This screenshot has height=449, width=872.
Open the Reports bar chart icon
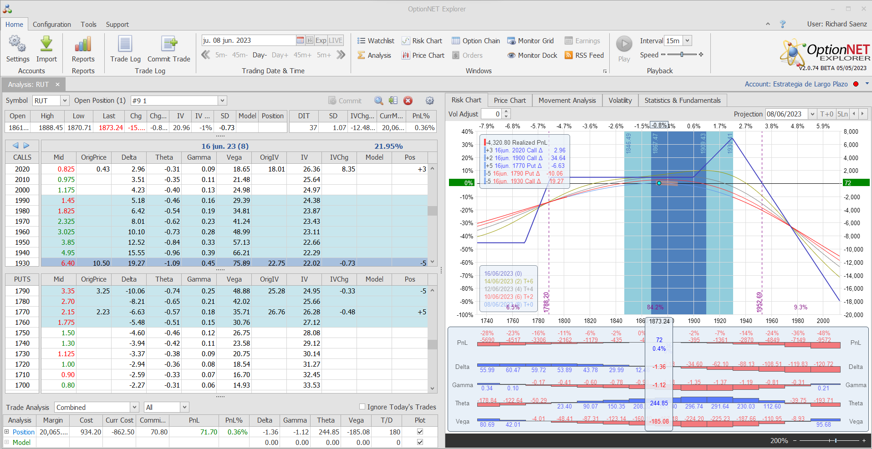pyautogui.click(x=83, y=45)
